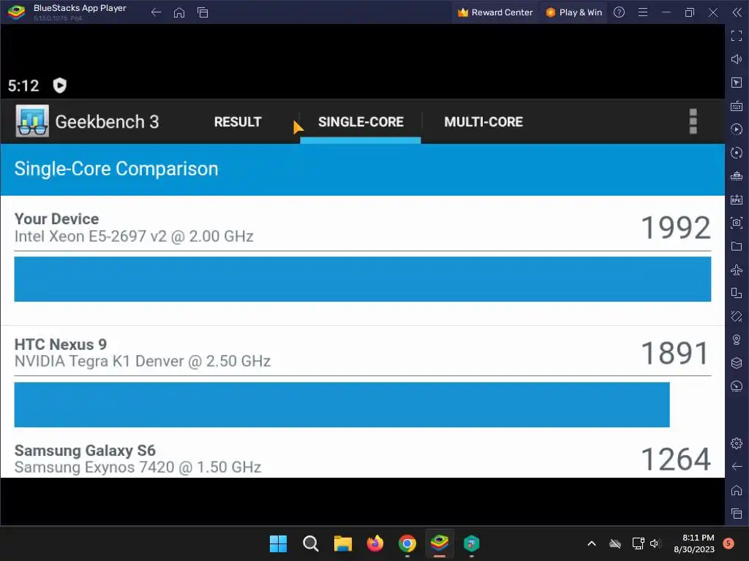The height and width of the screenshot is (561, 749).
Task: Click the Your Device score 1992
Action: click(x=675, y=228)
